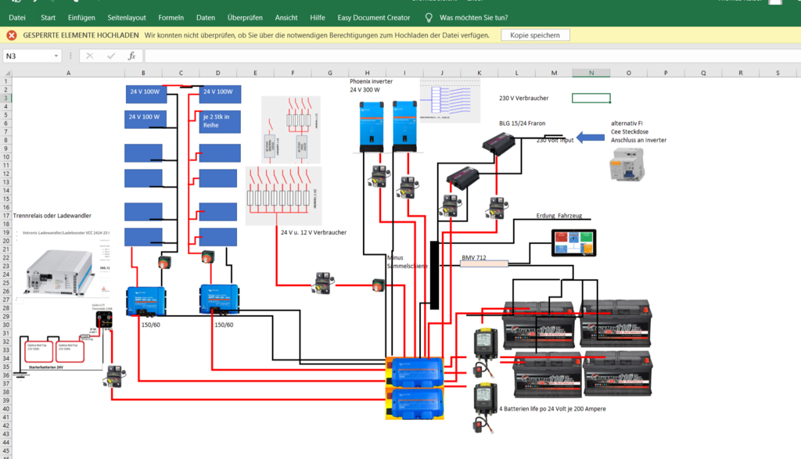Select the large fuse block diagram image

pyautogui.click(x=283, y=195)
